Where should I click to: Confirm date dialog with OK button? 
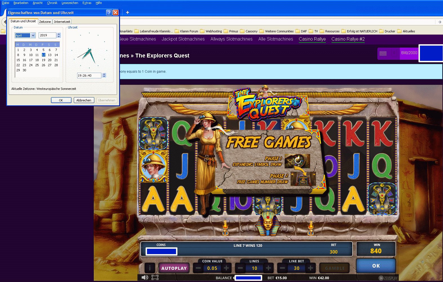[x=61, y=100]
